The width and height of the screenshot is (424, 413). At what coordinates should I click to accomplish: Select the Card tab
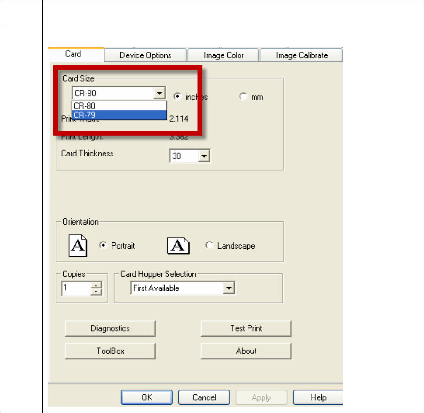click(x=76, y=54)
